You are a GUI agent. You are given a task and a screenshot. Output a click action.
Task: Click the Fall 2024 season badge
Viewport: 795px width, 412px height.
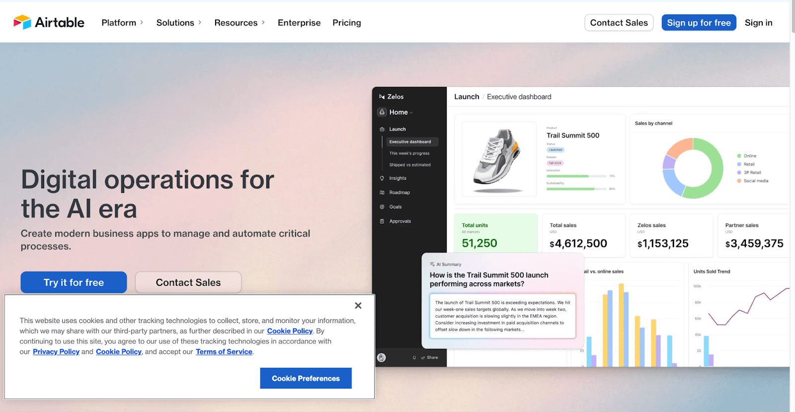coord(555,163)
